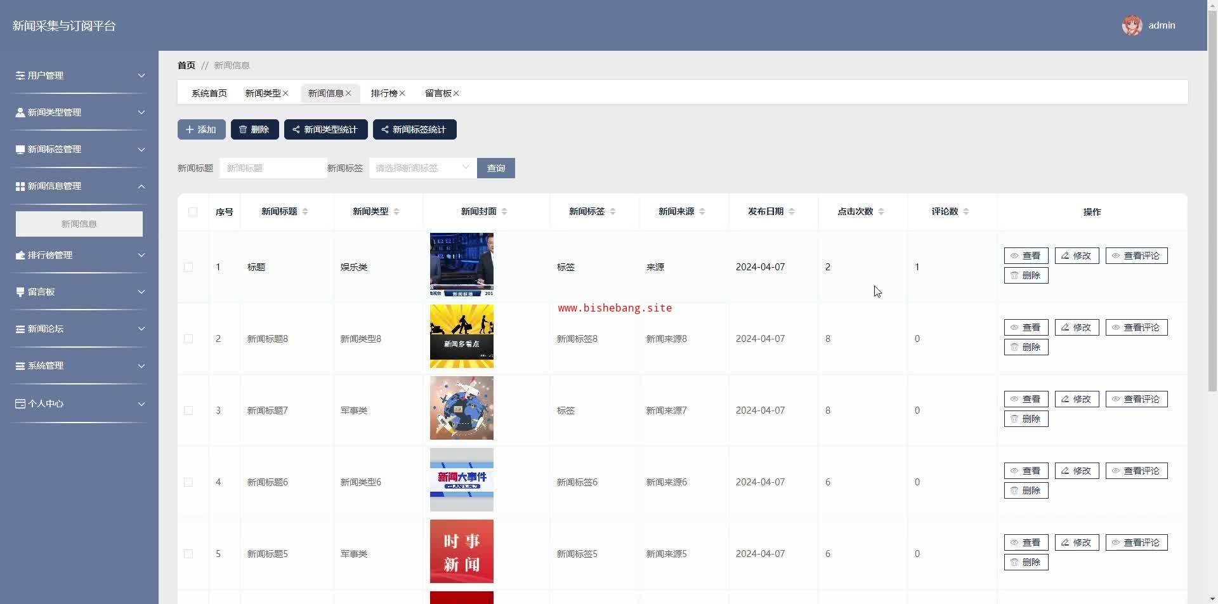Expand the 用户管理 menu chevron
Image resolution: width=1218 pixels, height=604 pixels.
[x=141, y=75]
